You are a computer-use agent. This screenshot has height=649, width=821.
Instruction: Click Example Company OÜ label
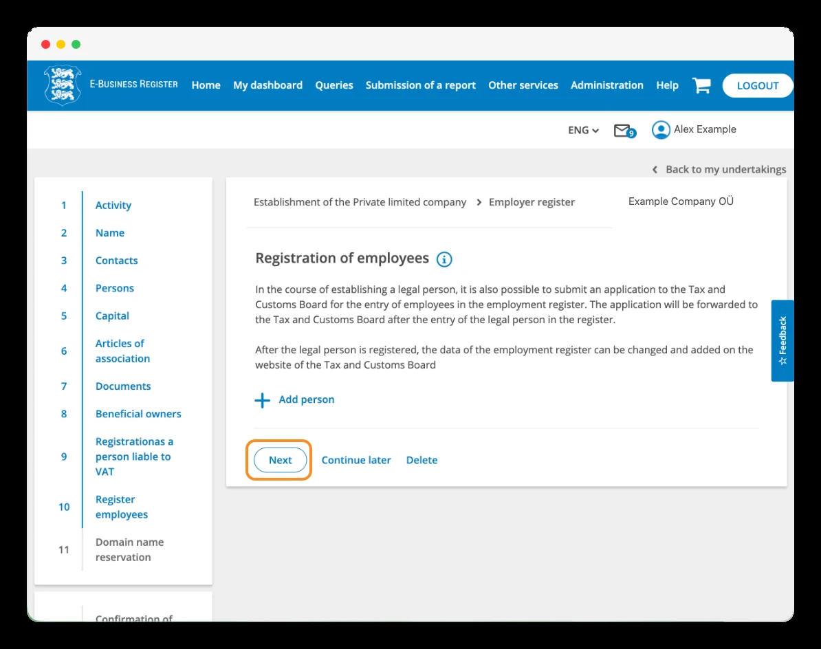coord(681,201)
